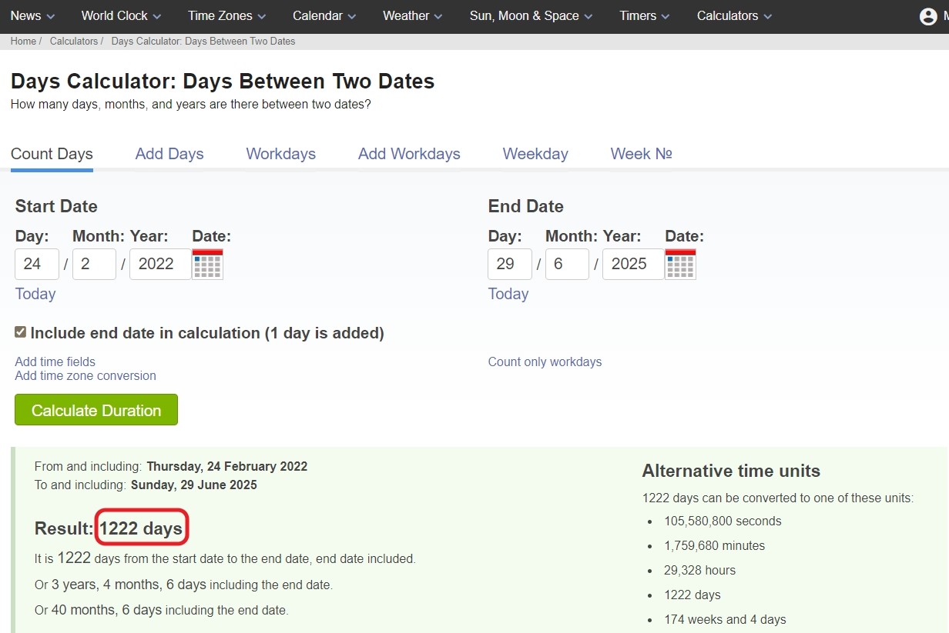Expand the Sun, Moon & Space menu
The height and width of the screenshot is (633, 949).
point(531,15)
